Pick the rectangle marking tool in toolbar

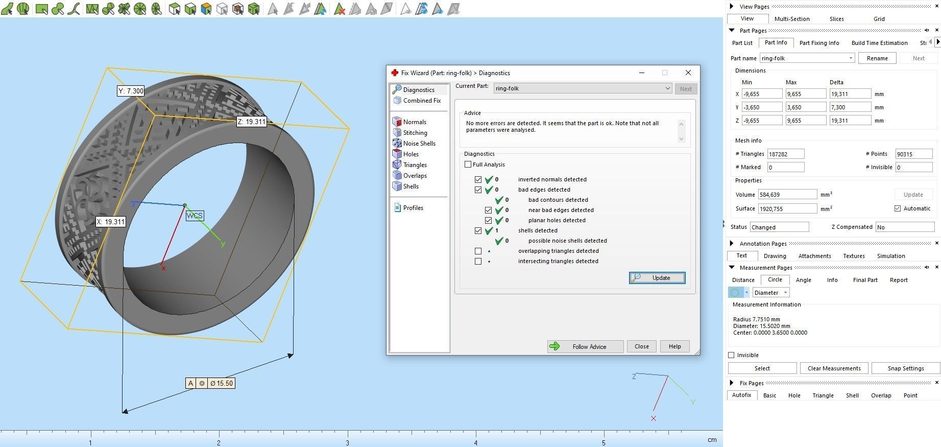pos(42,9)
